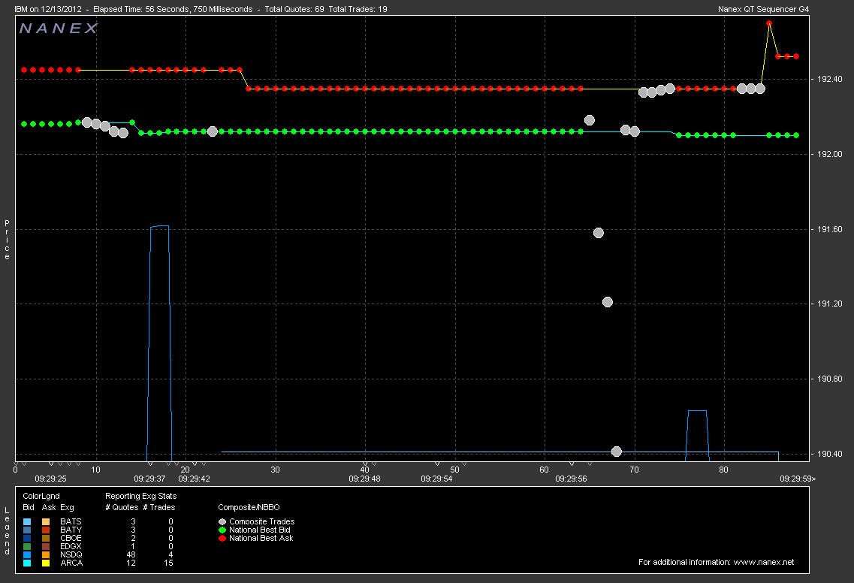Image resolution: width=854 pixels, height=583 pixels.
Task: Click the CBOE exchange name in legend
Action: coord(71,539)
